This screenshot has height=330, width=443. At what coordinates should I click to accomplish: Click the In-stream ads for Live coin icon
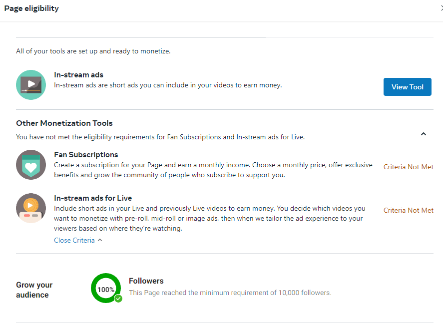pos(31,208)
